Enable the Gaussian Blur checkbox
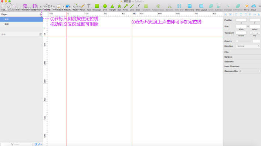Screen dimensions: 261x146 click(259, 71)
